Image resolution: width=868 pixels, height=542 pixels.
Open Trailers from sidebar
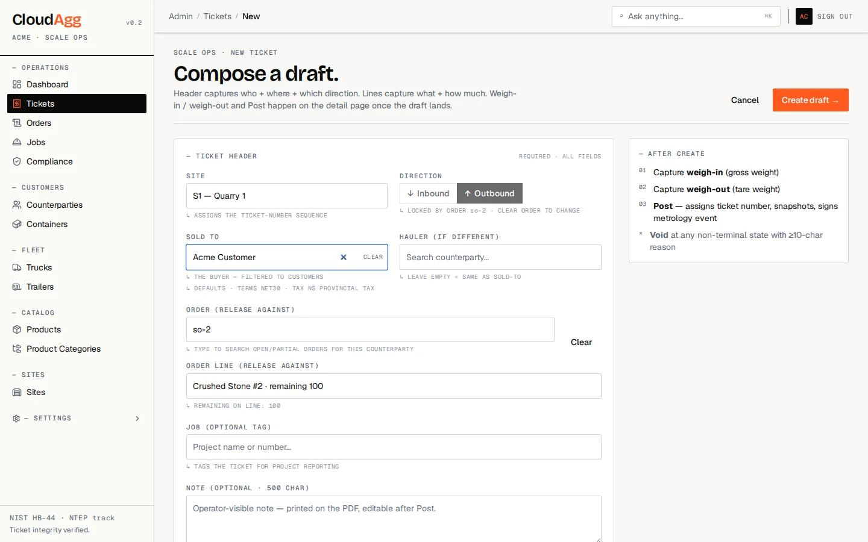pos(77,287)
